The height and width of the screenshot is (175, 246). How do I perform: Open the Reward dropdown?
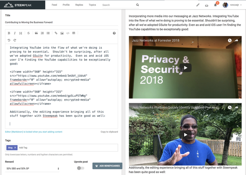point(32,168)
